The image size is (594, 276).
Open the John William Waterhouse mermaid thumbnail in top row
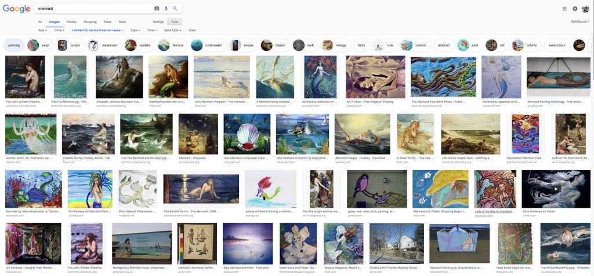point(25,77)
